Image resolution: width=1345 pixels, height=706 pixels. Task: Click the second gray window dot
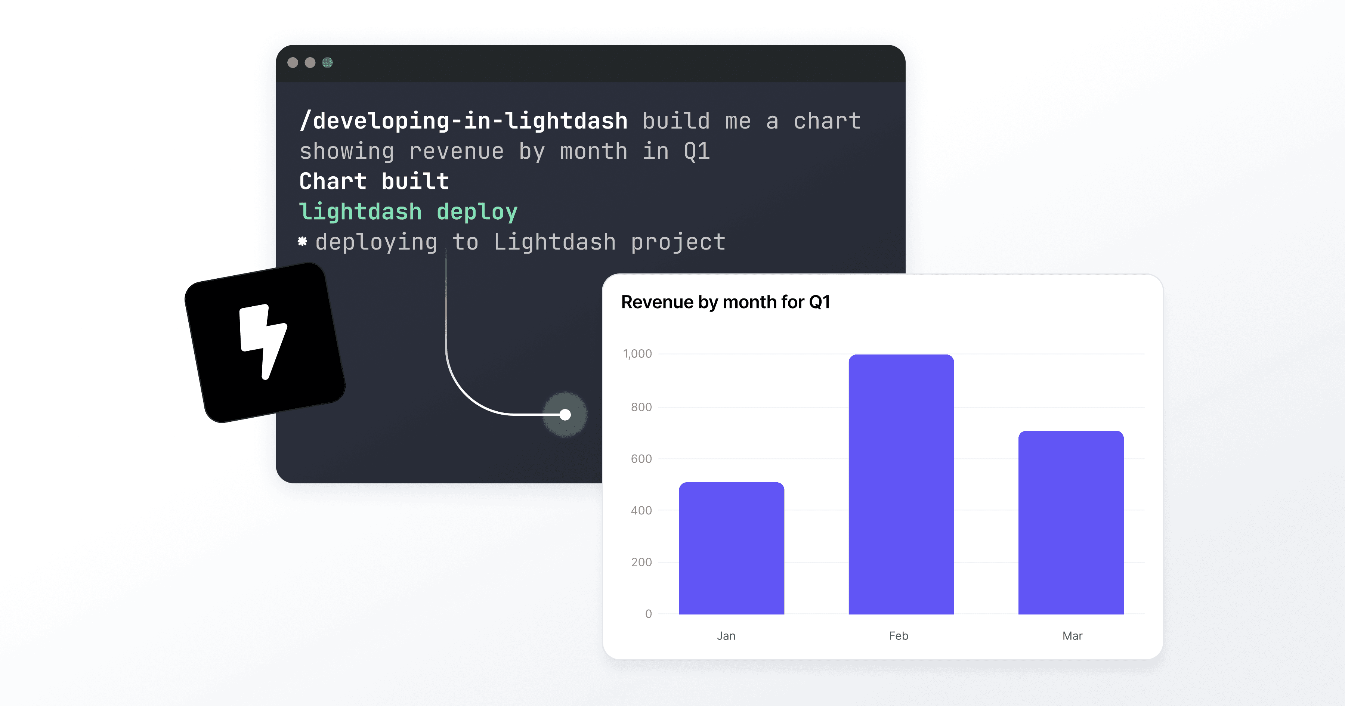[310, 63]
